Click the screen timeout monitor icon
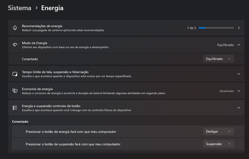Viewport: 249px width, 159px height. click(15, 74)
